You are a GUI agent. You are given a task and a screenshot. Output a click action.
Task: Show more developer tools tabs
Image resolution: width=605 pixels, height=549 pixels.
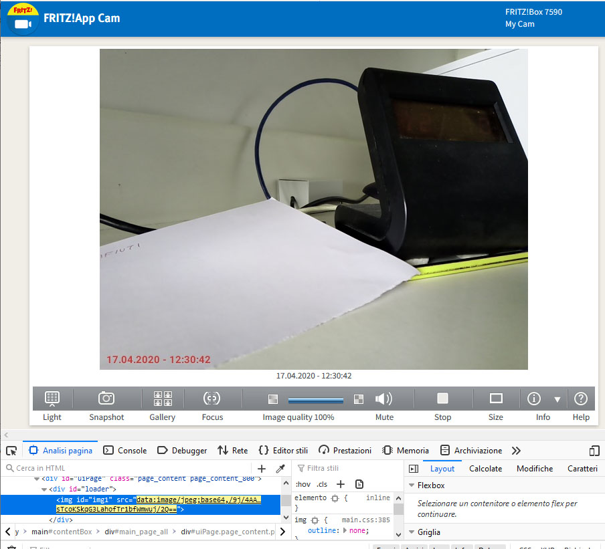(516, 451)
